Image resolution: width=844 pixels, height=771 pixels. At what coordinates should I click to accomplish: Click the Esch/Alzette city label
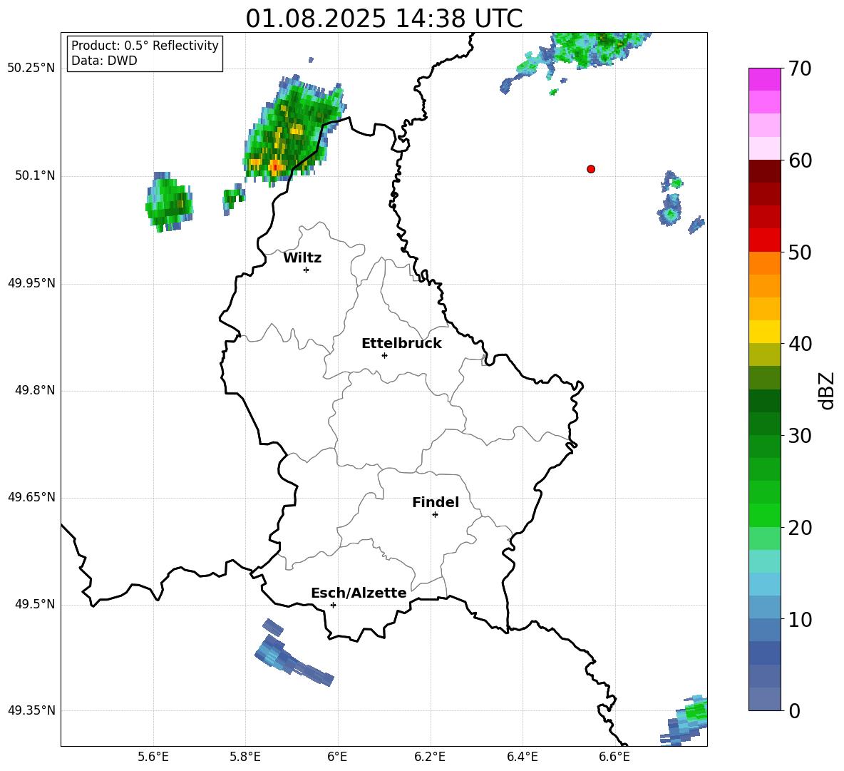[359, 593]
